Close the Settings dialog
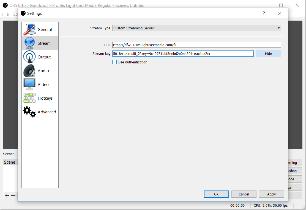The image size is (306, 210). tap(280, 13)
